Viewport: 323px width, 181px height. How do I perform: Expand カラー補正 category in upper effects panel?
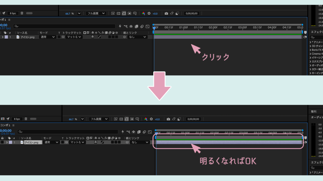click(x=310, y=69)
